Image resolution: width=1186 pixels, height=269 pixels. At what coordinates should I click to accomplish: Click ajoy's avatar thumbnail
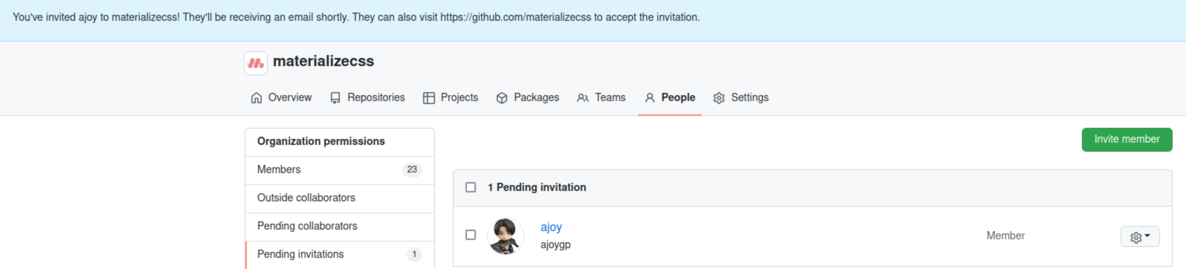[x=505, y=236]
